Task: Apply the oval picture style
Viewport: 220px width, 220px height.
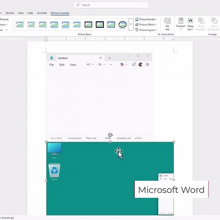Action: pyautogui.click(x=122, y=25)
